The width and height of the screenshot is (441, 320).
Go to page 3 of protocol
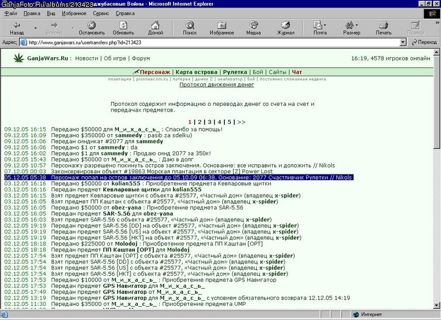tap(210, 122)
